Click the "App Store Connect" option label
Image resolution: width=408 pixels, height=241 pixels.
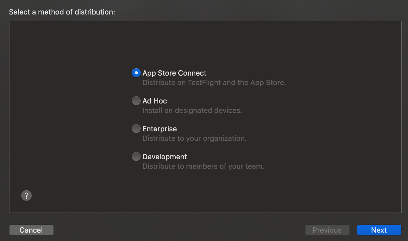point(174,73)
